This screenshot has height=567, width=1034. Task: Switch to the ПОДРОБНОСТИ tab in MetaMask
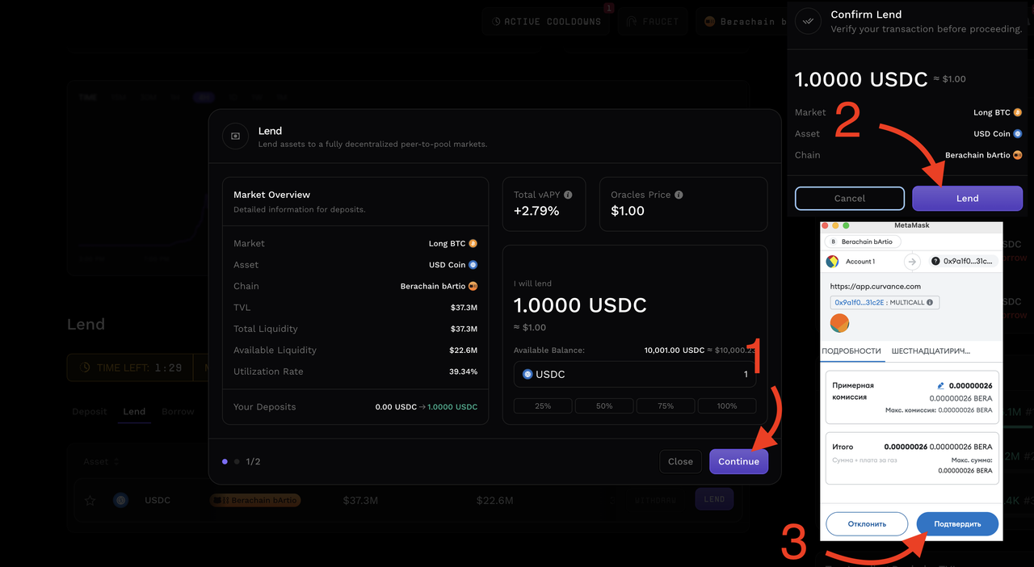coord(851,351)
